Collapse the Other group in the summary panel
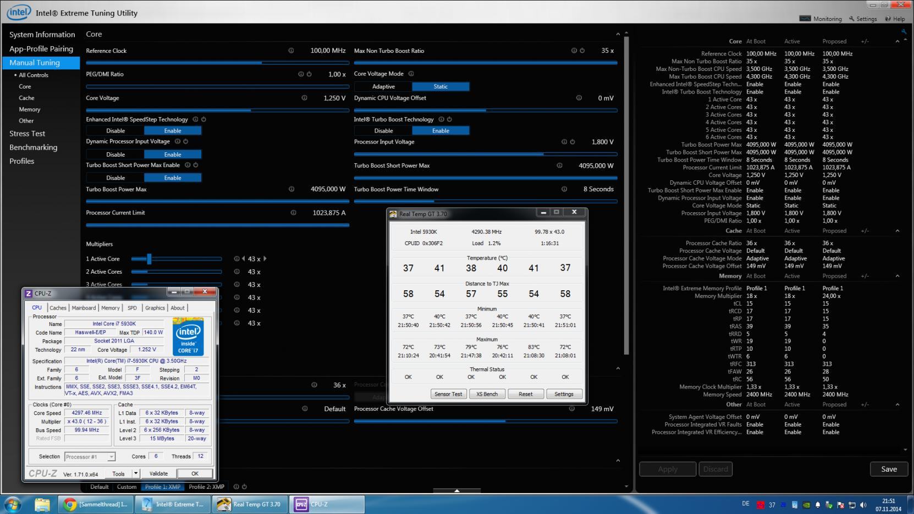This screenshot has width=914, height=514. [x=898, y=405]
